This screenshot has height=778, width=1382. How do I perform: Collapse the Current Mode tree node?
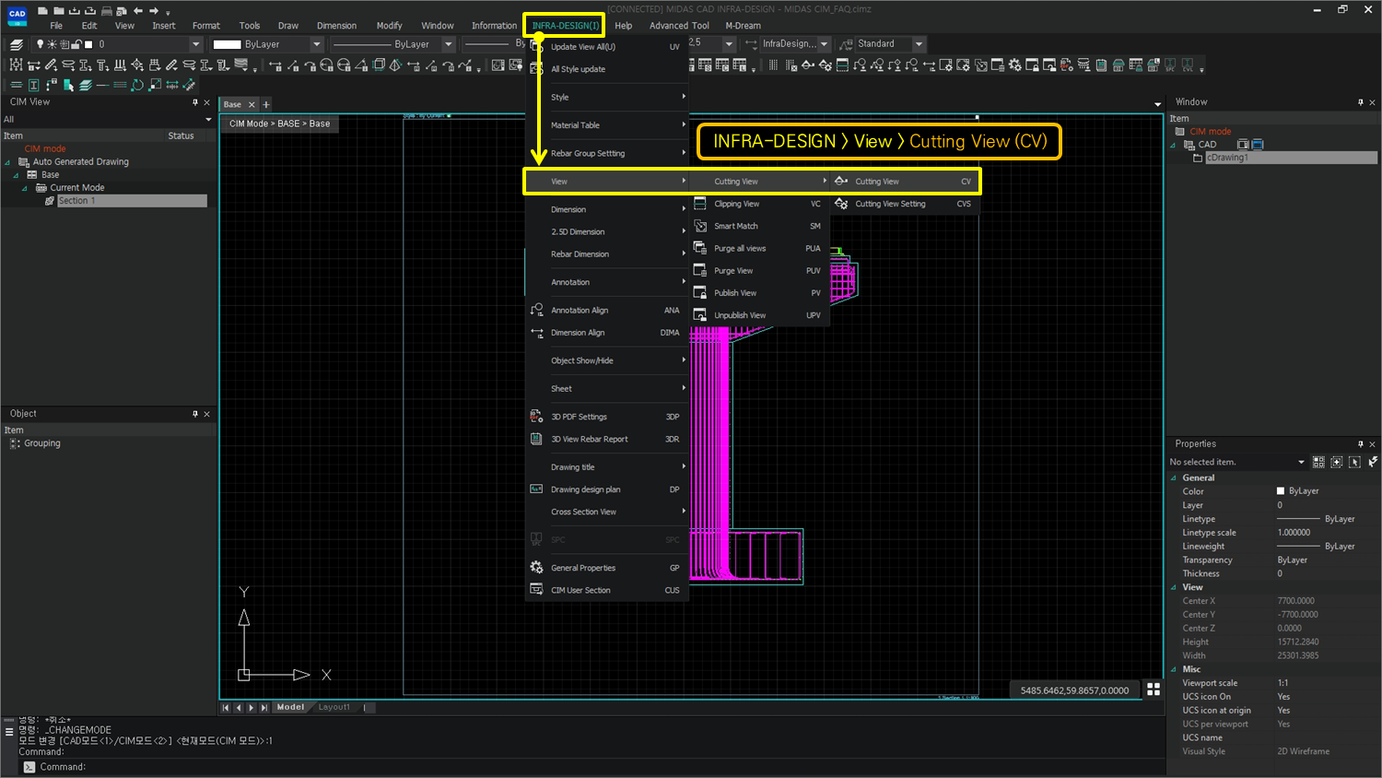point(25,188)
